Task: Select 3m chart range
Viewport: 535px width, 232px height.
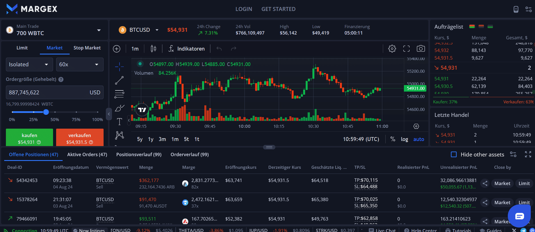Action: 162,139
